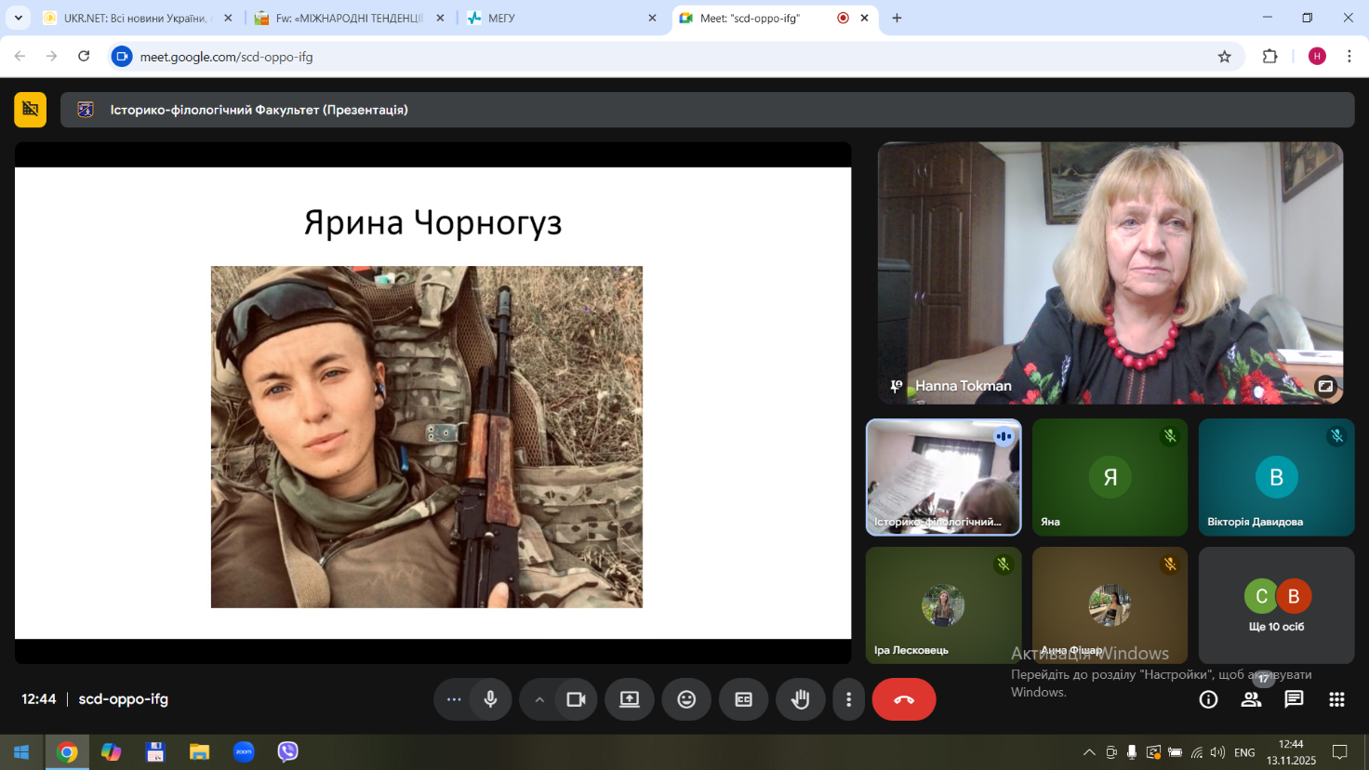Switch to the UKR.NET browser tab
This screenshot has width=1369, height=770.
tap(137, 18)
